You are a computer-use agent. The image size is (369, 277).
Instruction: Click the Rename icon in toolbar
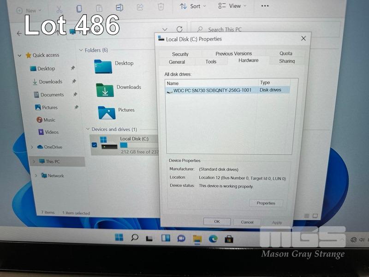click(x=119, y=8)
